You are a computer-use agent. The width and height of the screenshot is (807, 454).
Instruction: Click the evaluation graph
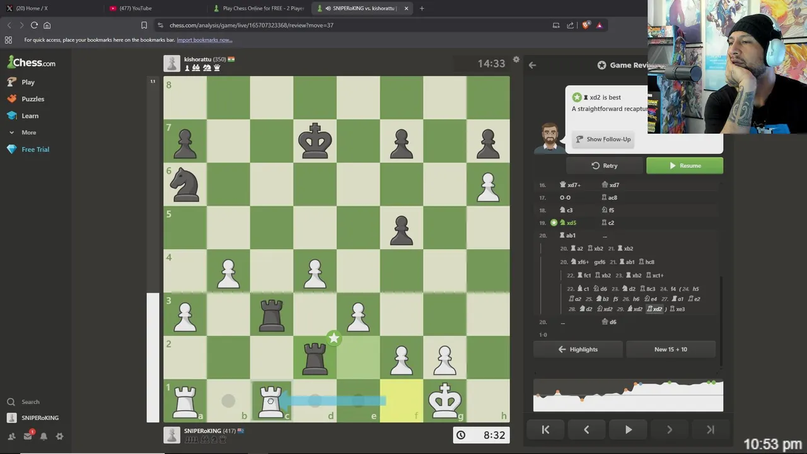point(628,395)
